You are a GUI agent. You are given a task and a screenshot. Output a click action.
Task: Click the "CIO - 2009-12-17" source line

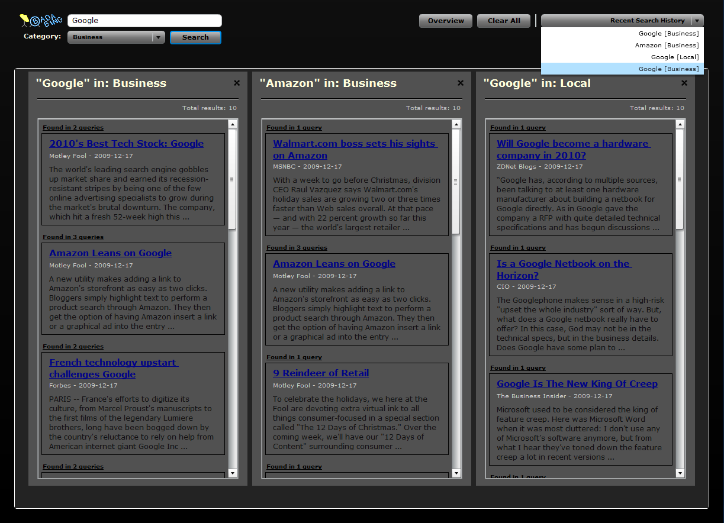[526, 287]
